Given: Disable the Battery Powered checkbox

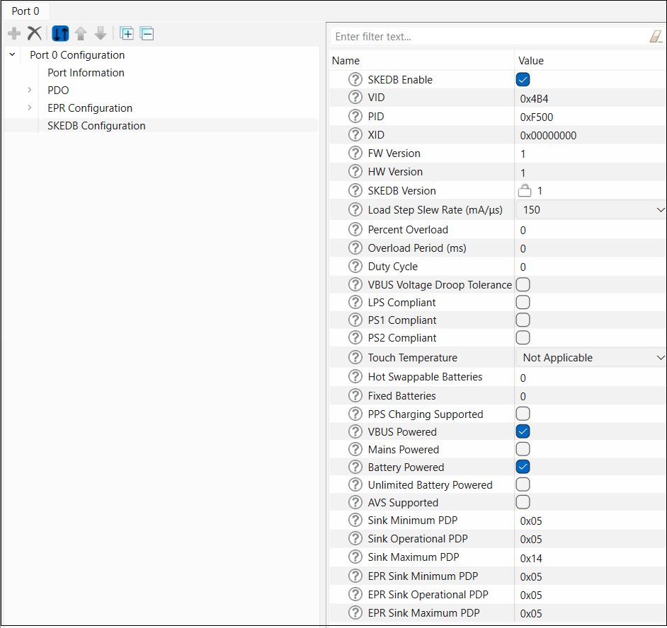Looking at the screenshot, I should pyautogui.click(x=523, y=467).
